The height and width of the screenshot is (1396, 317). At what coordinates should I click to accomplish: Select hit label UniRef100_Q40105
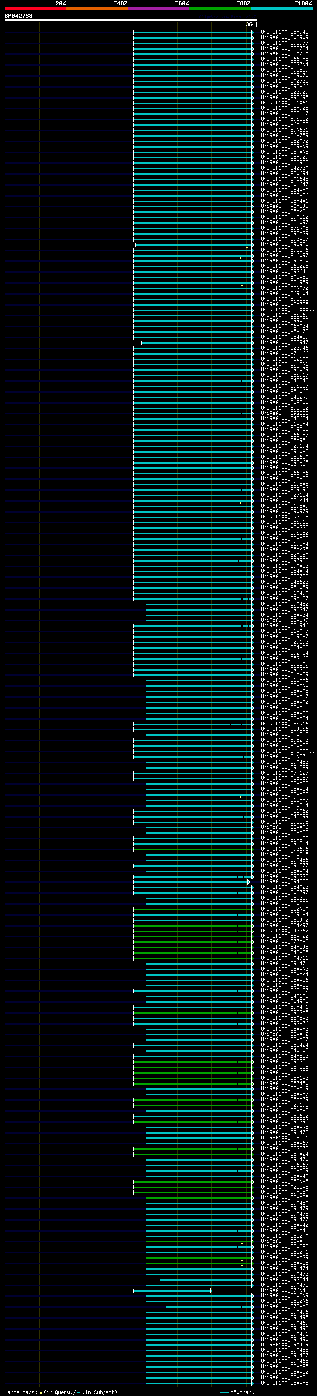pyautogui.click(x=284, y=996)
